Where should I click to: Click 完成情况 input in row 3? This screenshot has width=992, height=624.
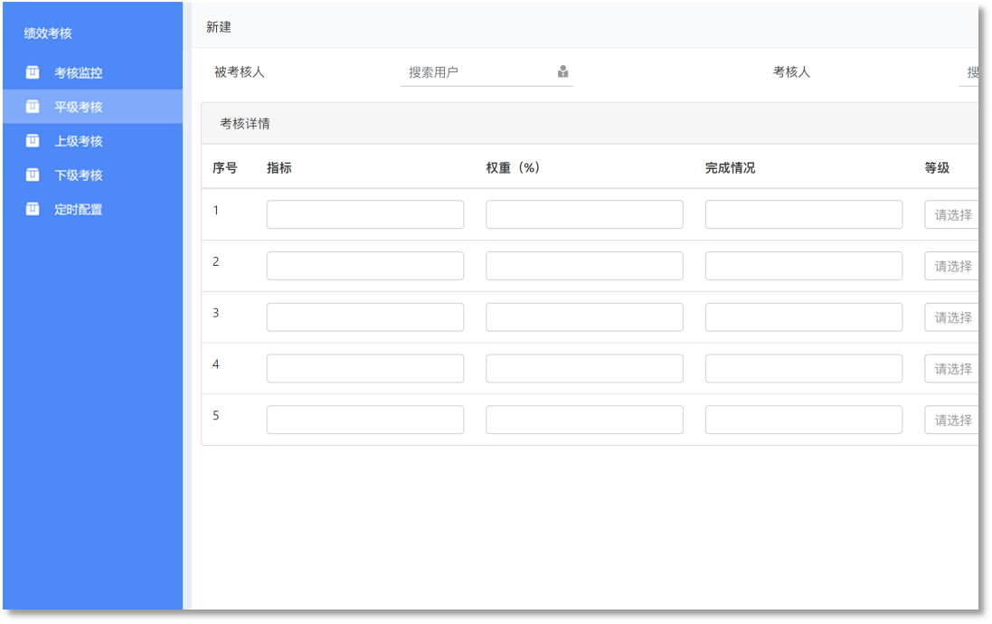pyautogui.click(x=804, y=317)
